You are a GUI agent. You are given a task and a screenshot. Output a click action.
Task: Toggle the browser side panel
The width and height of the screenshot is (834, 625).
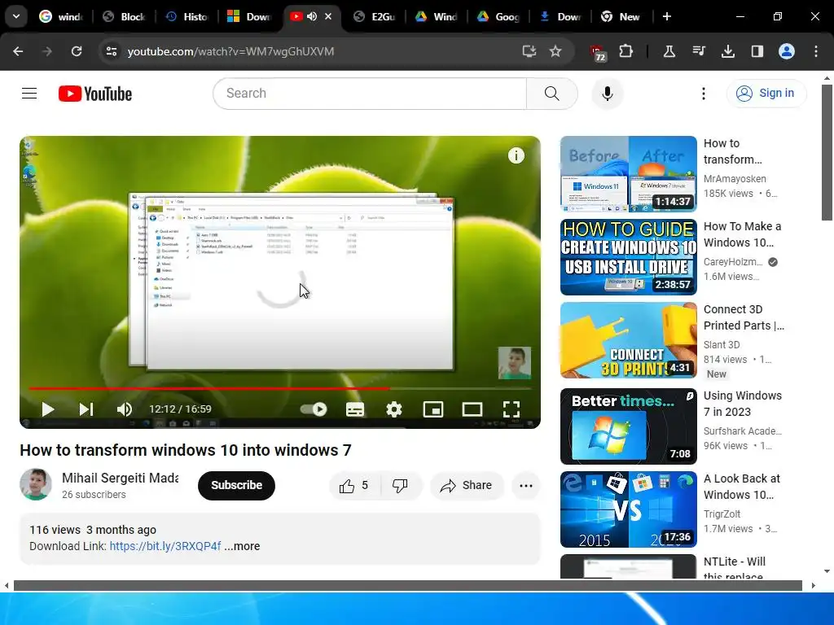click(x=757, y=51)
